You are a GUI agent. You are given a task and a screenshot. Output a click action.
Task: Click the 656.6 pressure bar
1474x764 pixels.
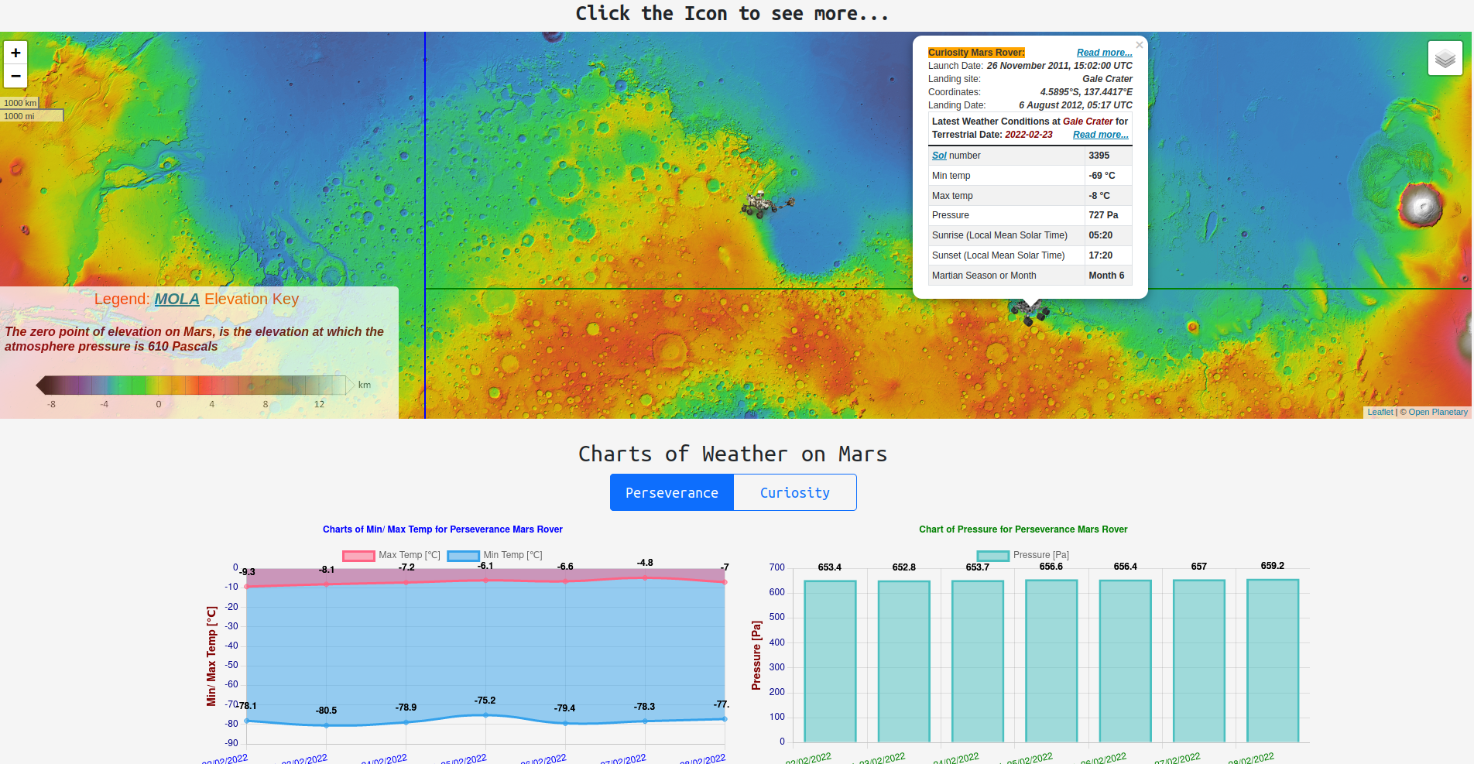pyautogui.click(x=1051, y=661)
